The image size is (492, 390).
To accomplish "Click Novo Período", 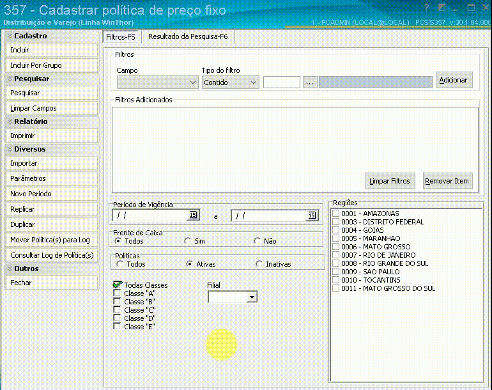I will (x=52, y=194).
